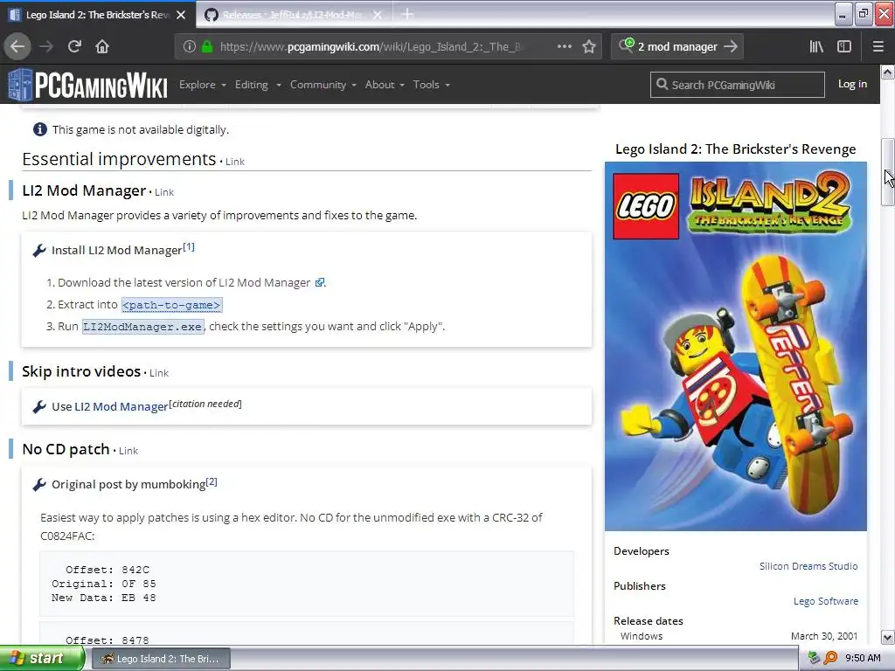Open Link beside Skip intro videos heading
This screenshot has height=671, width=895.
tap(159, 373)
